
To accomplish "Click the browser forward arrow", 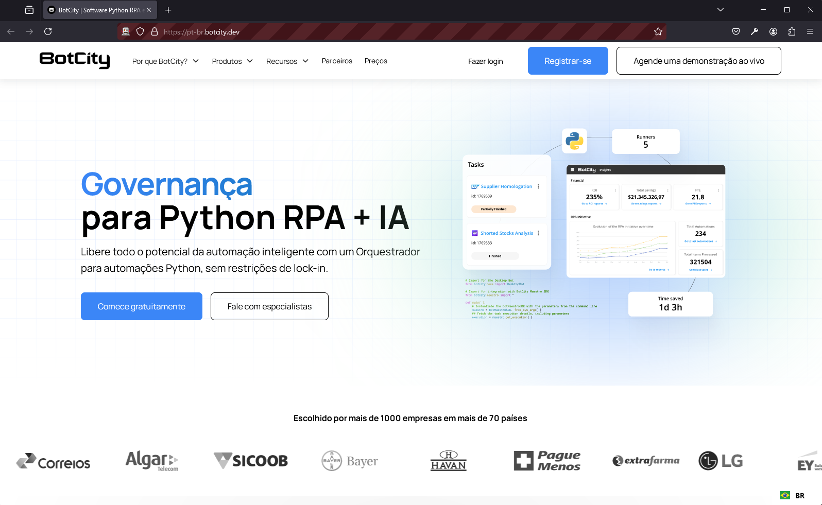I will click(29, 31).
